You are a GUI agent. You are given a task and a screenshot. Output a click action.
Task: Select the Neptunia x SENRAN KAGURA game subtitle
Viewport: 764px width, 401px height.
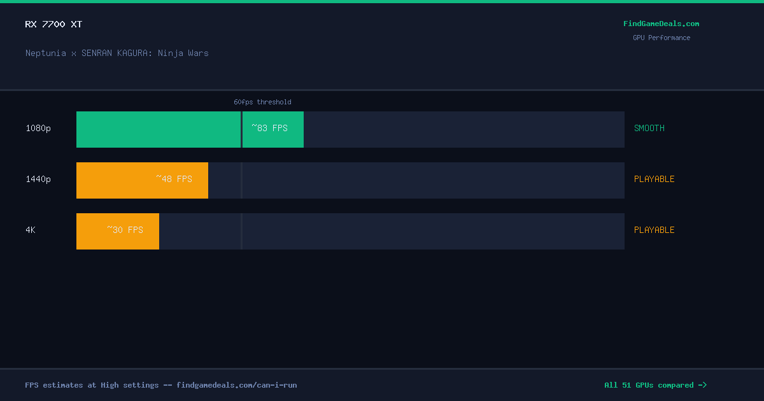pos(117,53)
